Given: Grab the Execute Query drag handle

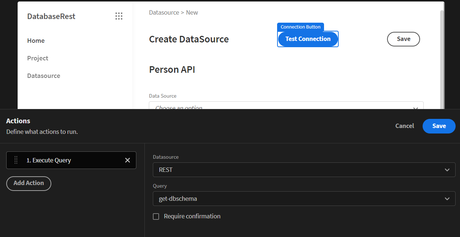Looking at the screenshot, I should [x=16, y=160].
